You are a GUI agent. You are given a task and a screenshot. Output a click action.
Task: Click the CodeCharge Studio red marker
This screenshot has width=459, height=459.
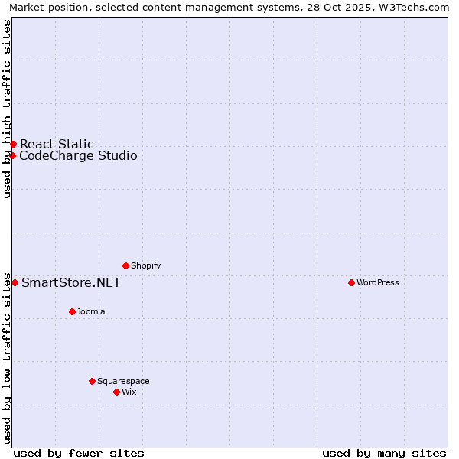[x=12, y=155]
